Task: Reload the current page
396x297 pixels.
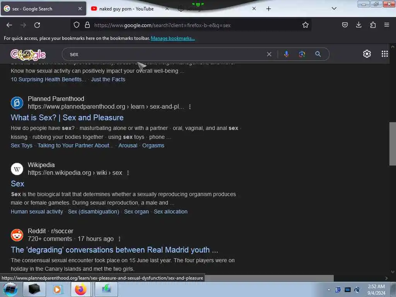Action: point(37,25)
